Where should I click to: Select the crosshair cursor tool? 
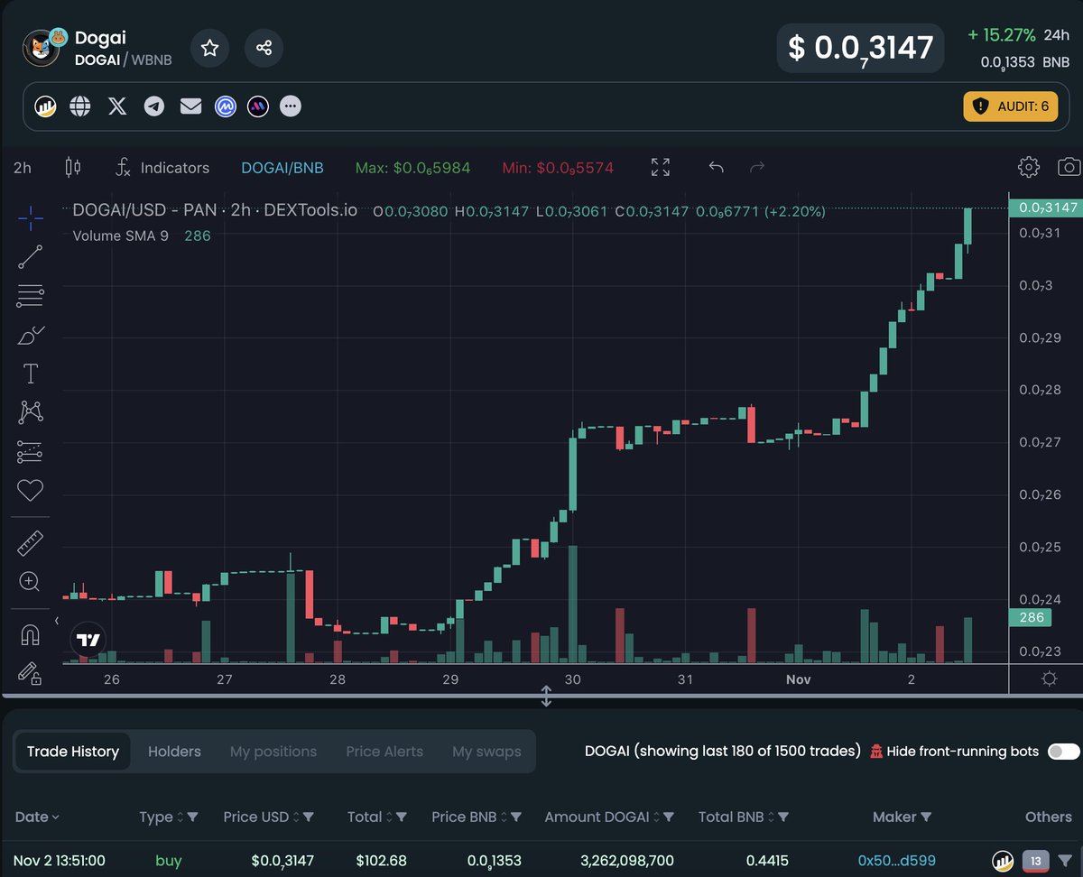[30, 217]
